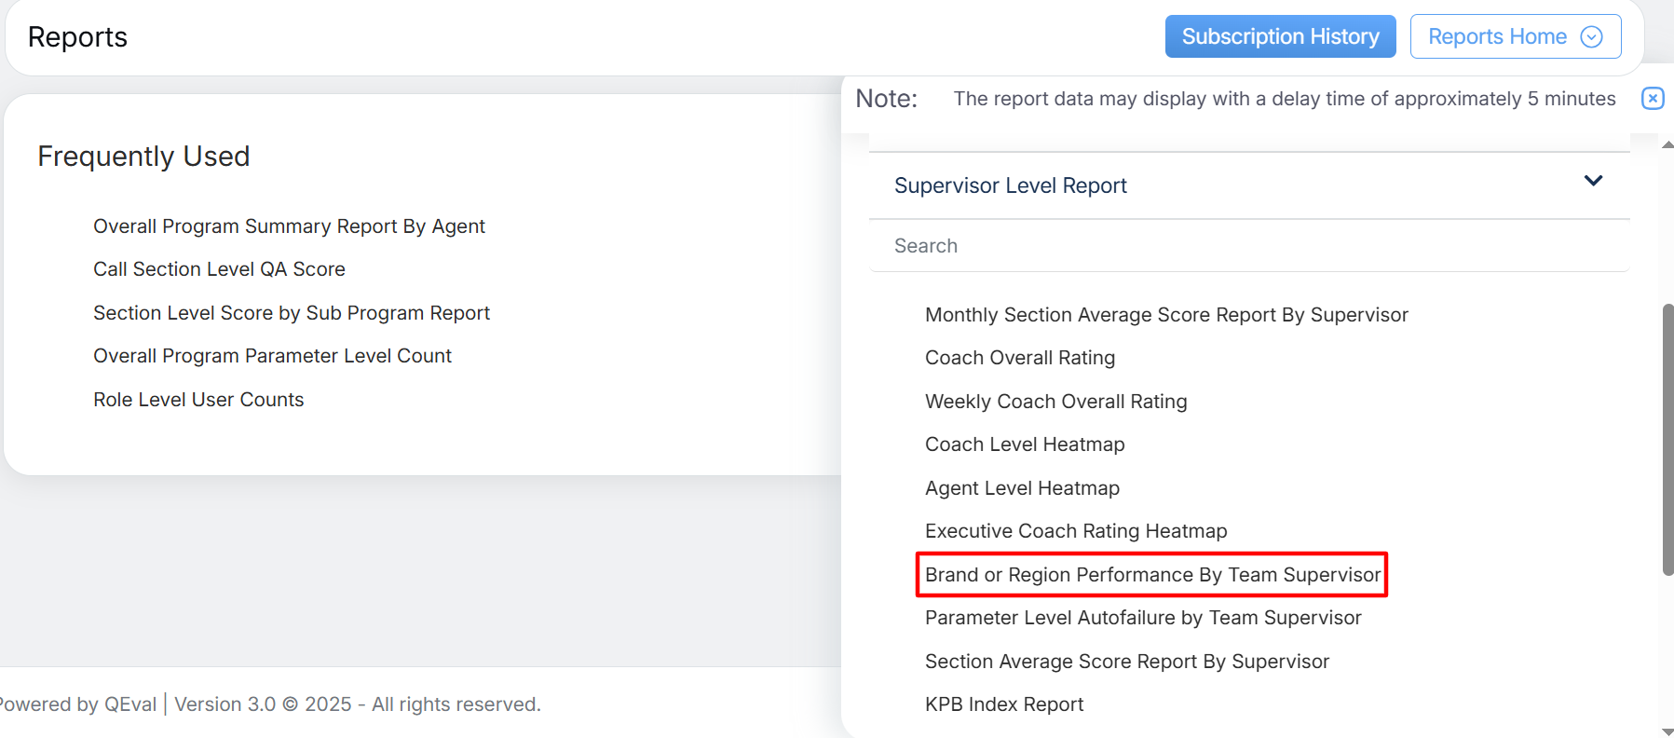Screen dimensions: 1674x738
Task: Click the report list vertical scrollbar
Action: tap(1667, 438)
